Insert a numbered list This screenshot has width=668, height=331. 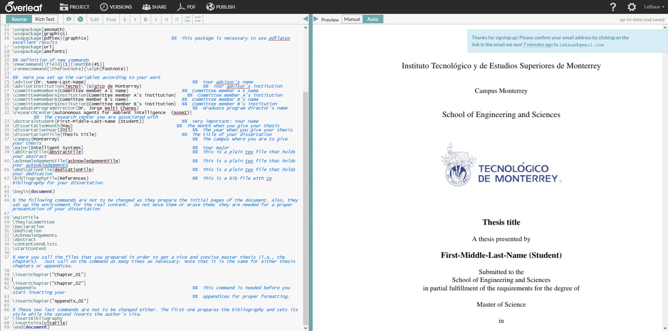pos(188,19)
